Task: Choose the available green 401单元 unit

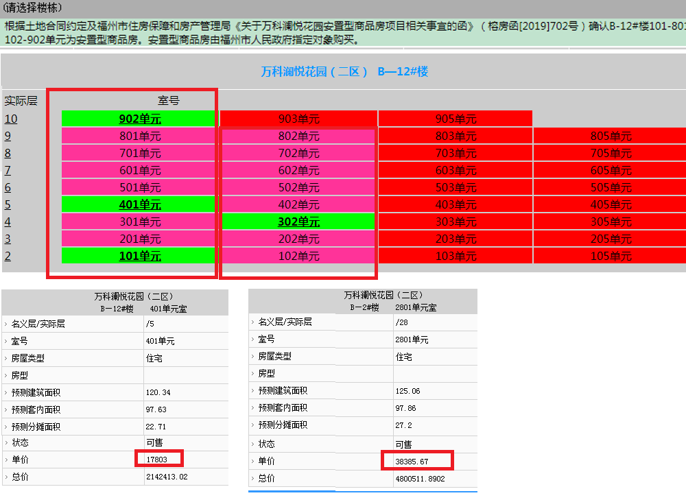Action: click(137, 204)
